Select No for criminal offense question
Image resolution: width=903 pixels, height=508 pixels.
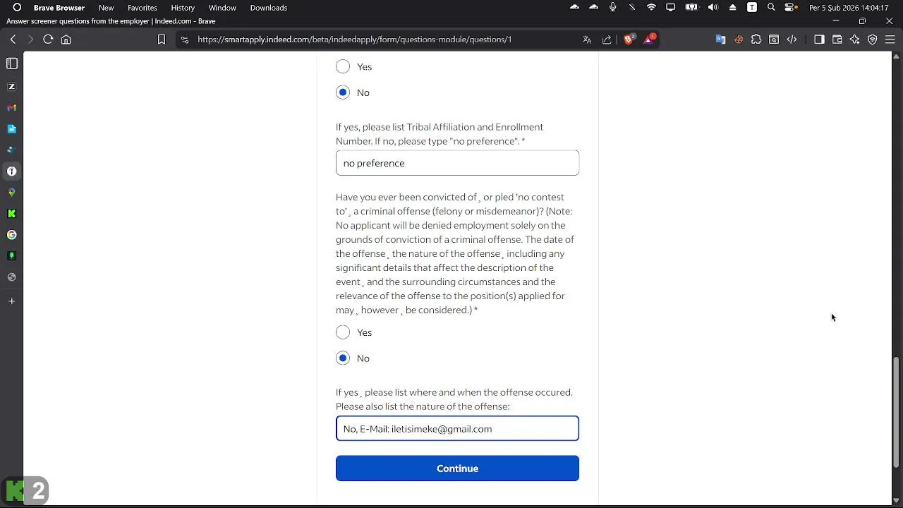coord(343,358)
